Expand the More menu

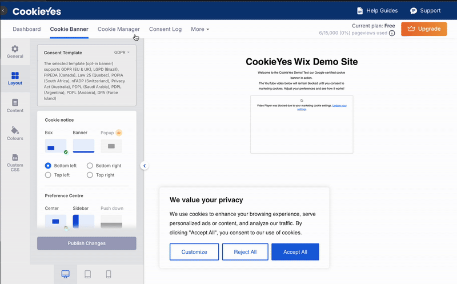point(200,29)
